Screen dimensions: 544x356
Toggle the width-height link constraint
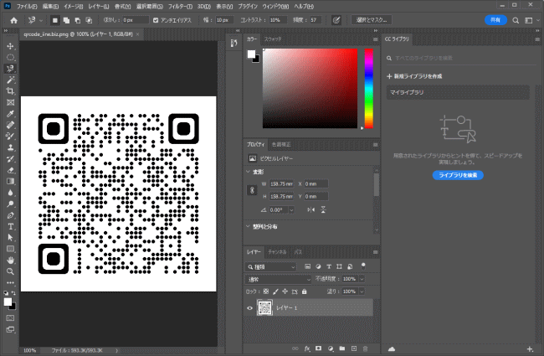point(252,190)
